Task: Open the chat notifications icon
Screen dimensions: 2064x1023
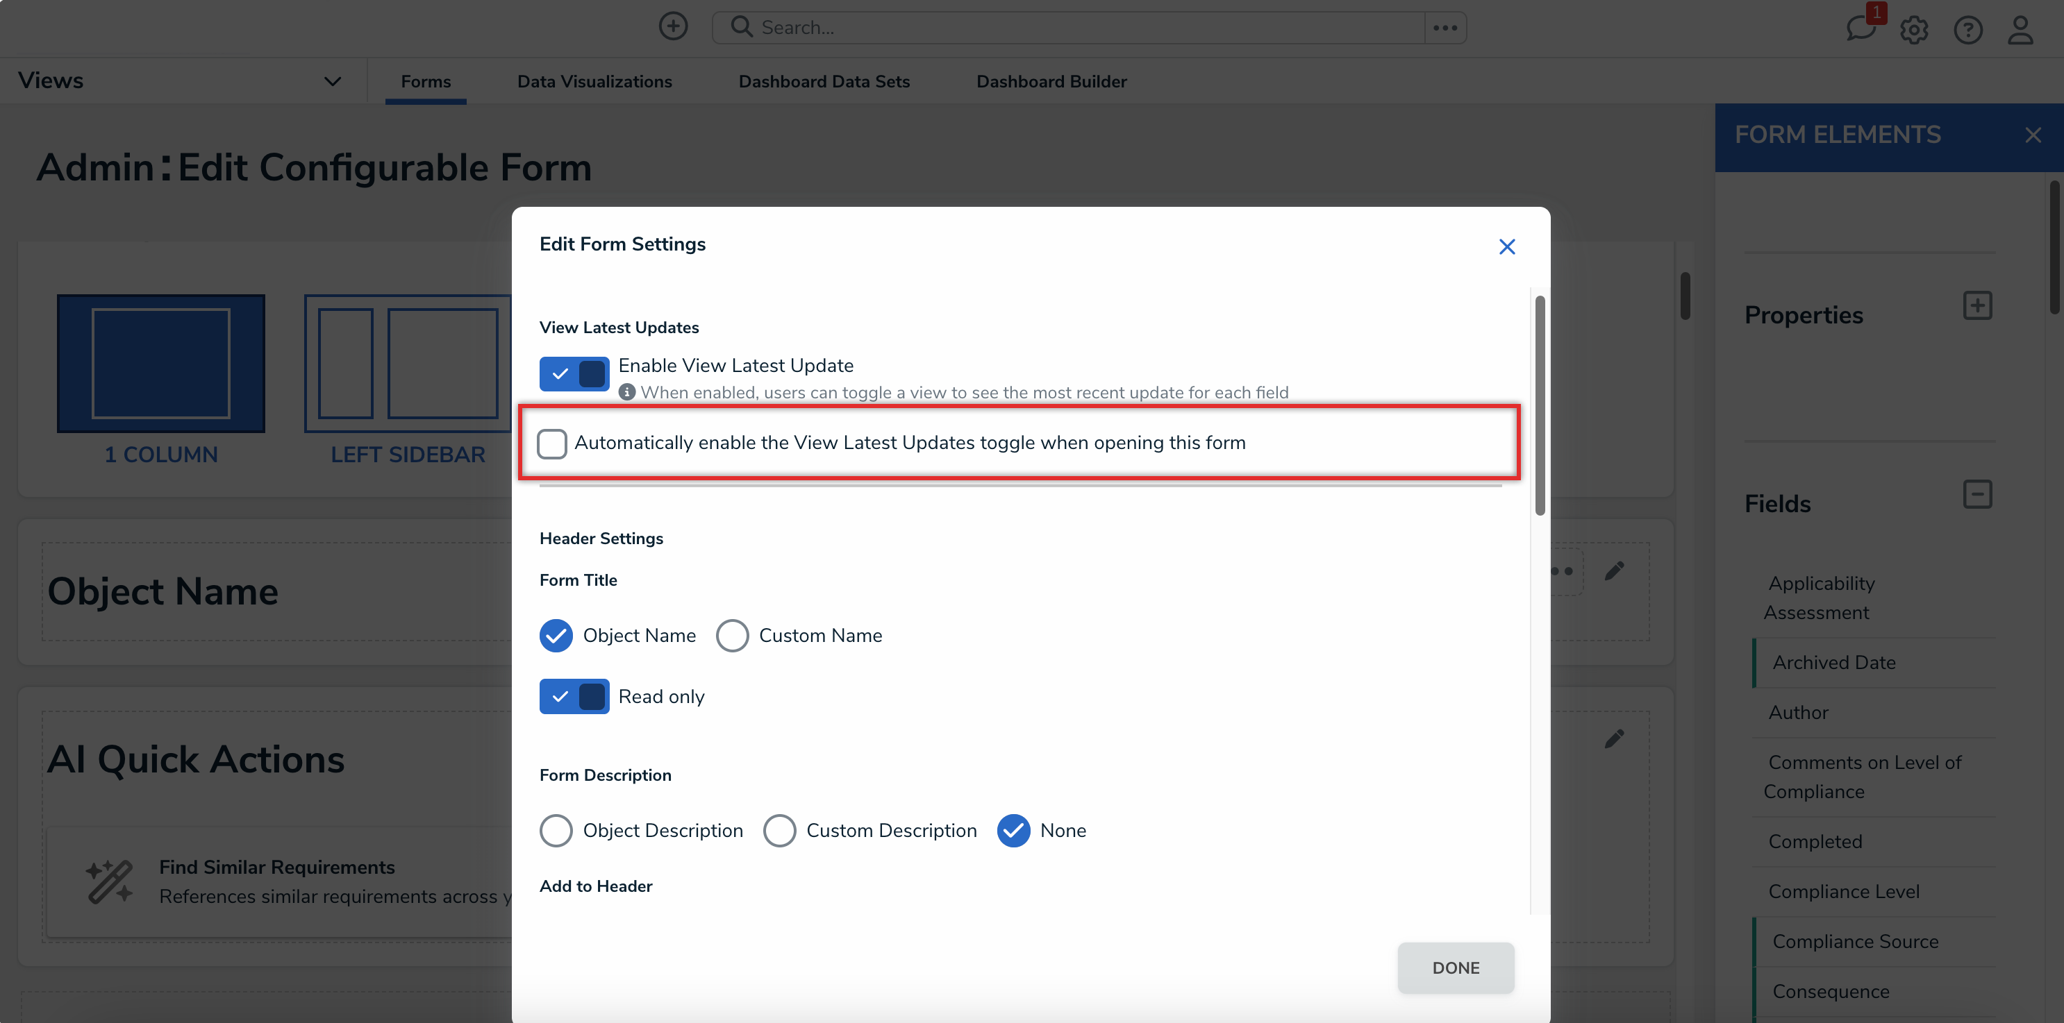Action: click(x=1860, y=30)
